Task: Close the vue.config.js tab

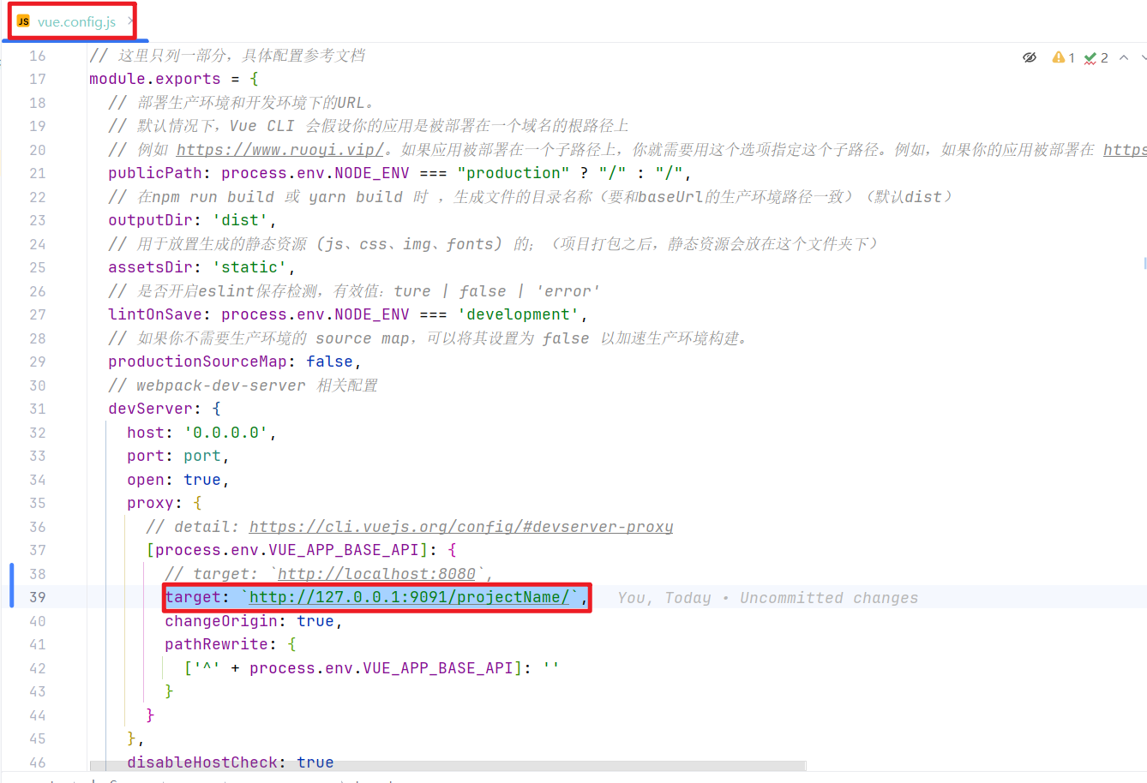Action: (x=130, y=21)
